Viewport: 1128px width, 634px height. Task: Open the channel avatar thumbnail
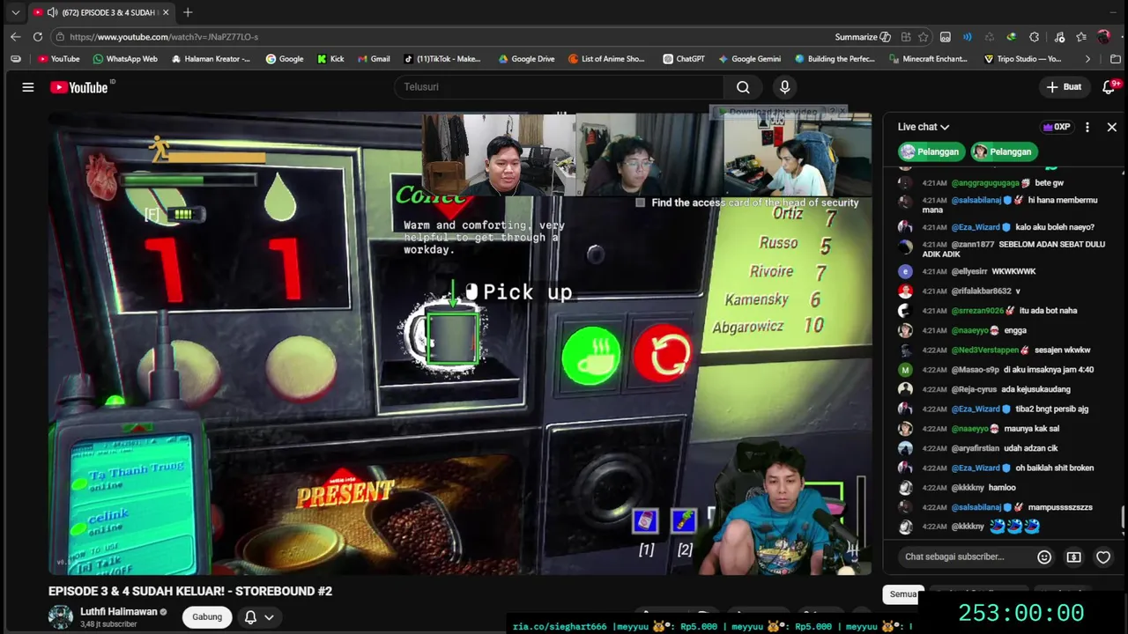coord(60,616)
